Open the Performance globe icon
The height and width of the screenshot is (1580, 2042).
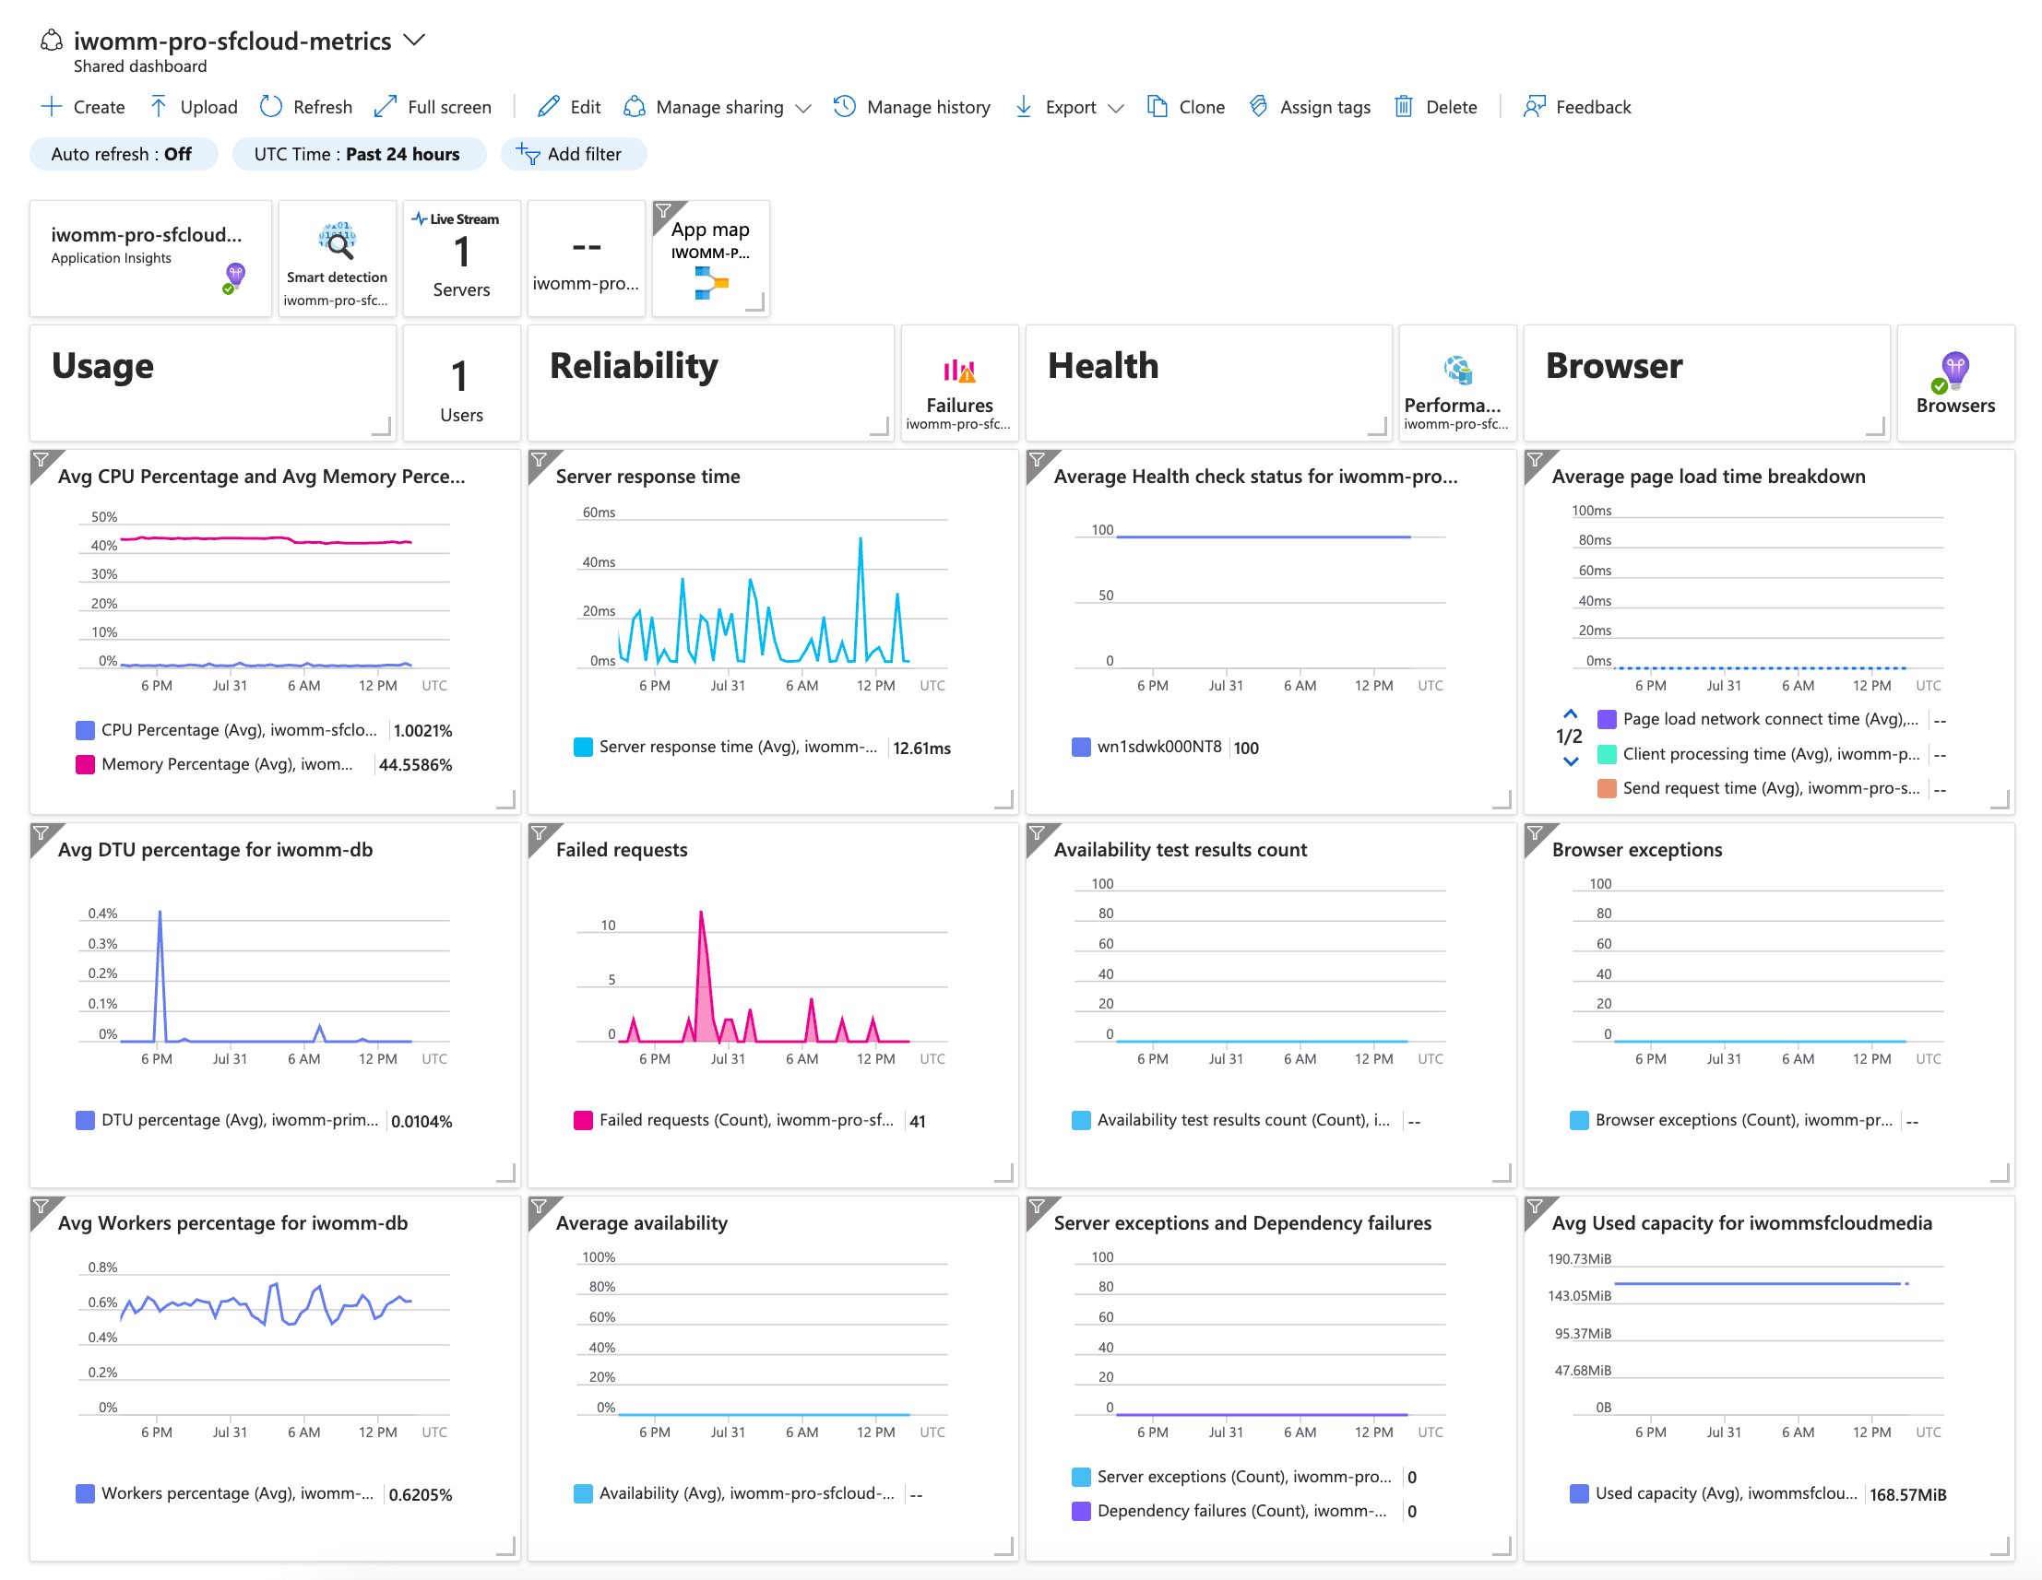1456,370
